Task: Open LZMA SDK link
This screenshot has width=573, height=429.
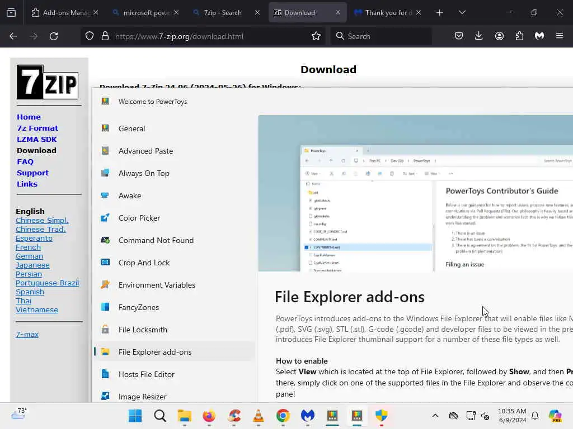Action: tap(36, 139)
